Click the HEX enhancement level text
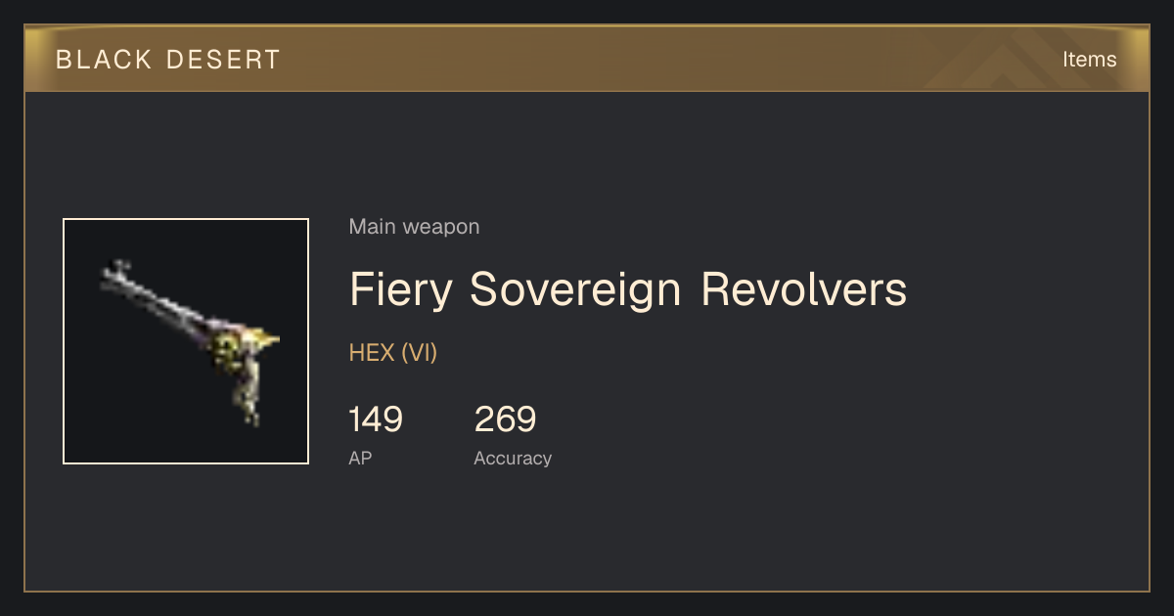 click(371, 353)
